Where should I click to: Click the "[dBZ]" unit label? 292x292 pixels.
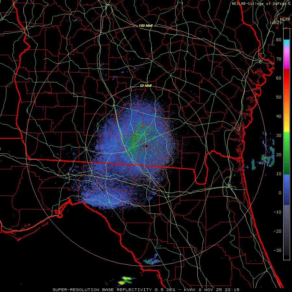[275, 23]
